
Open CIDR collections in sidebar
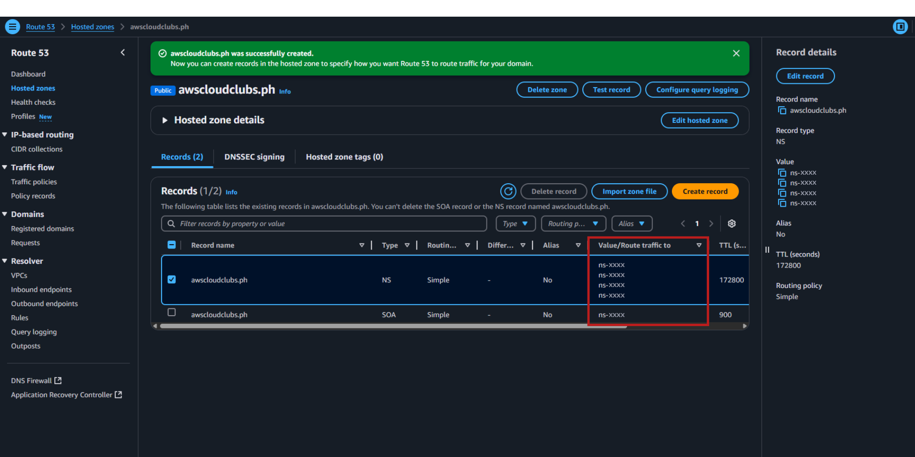[x=37, y=149]
